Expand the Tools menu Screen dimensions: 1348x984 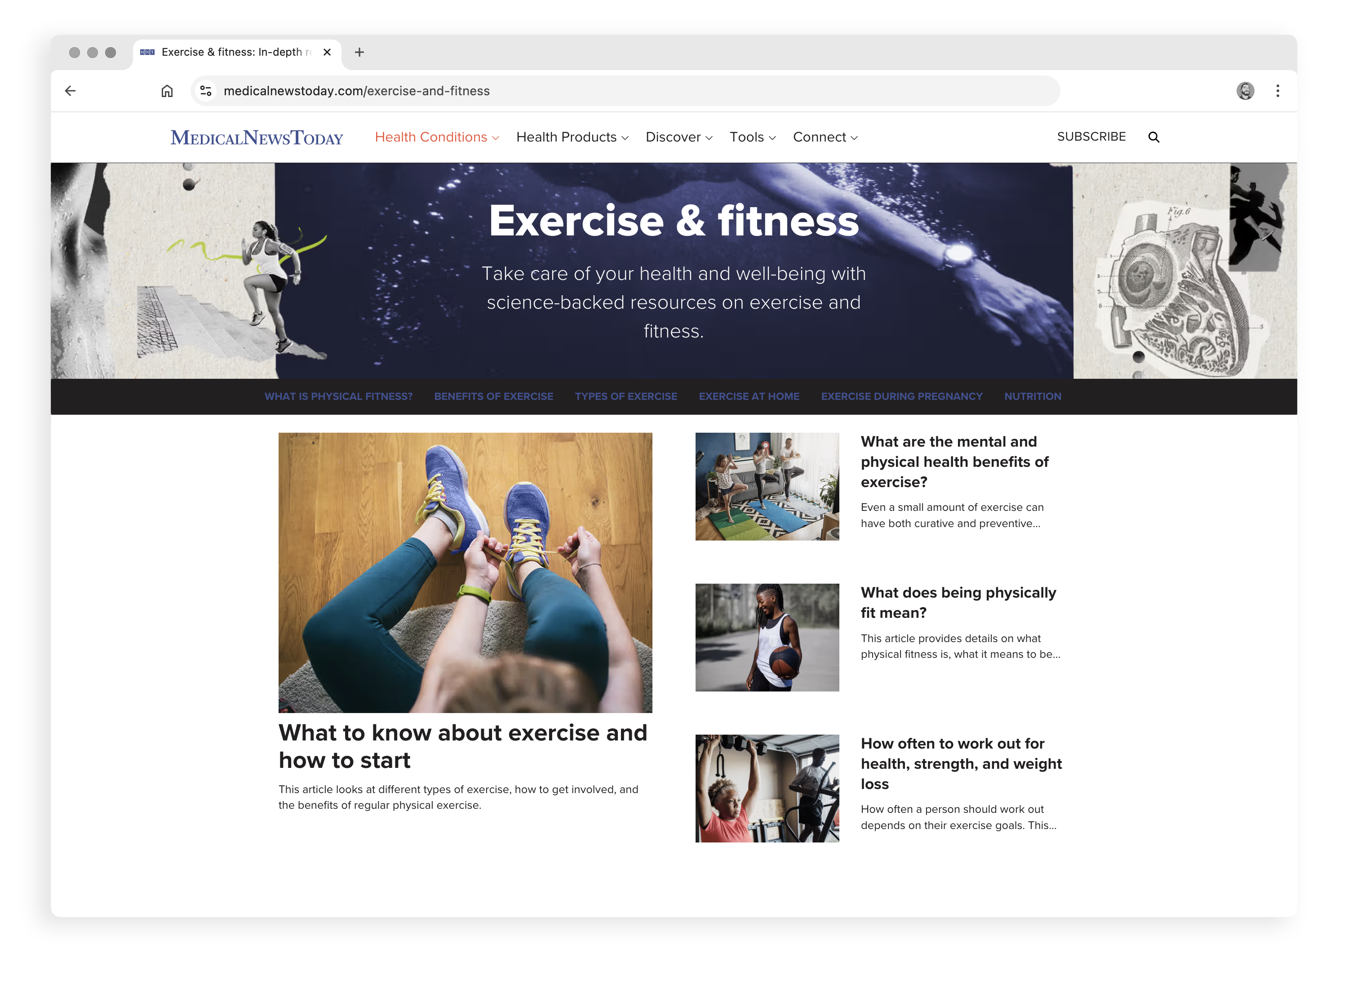pyautogui.click(x=752, y=137)
